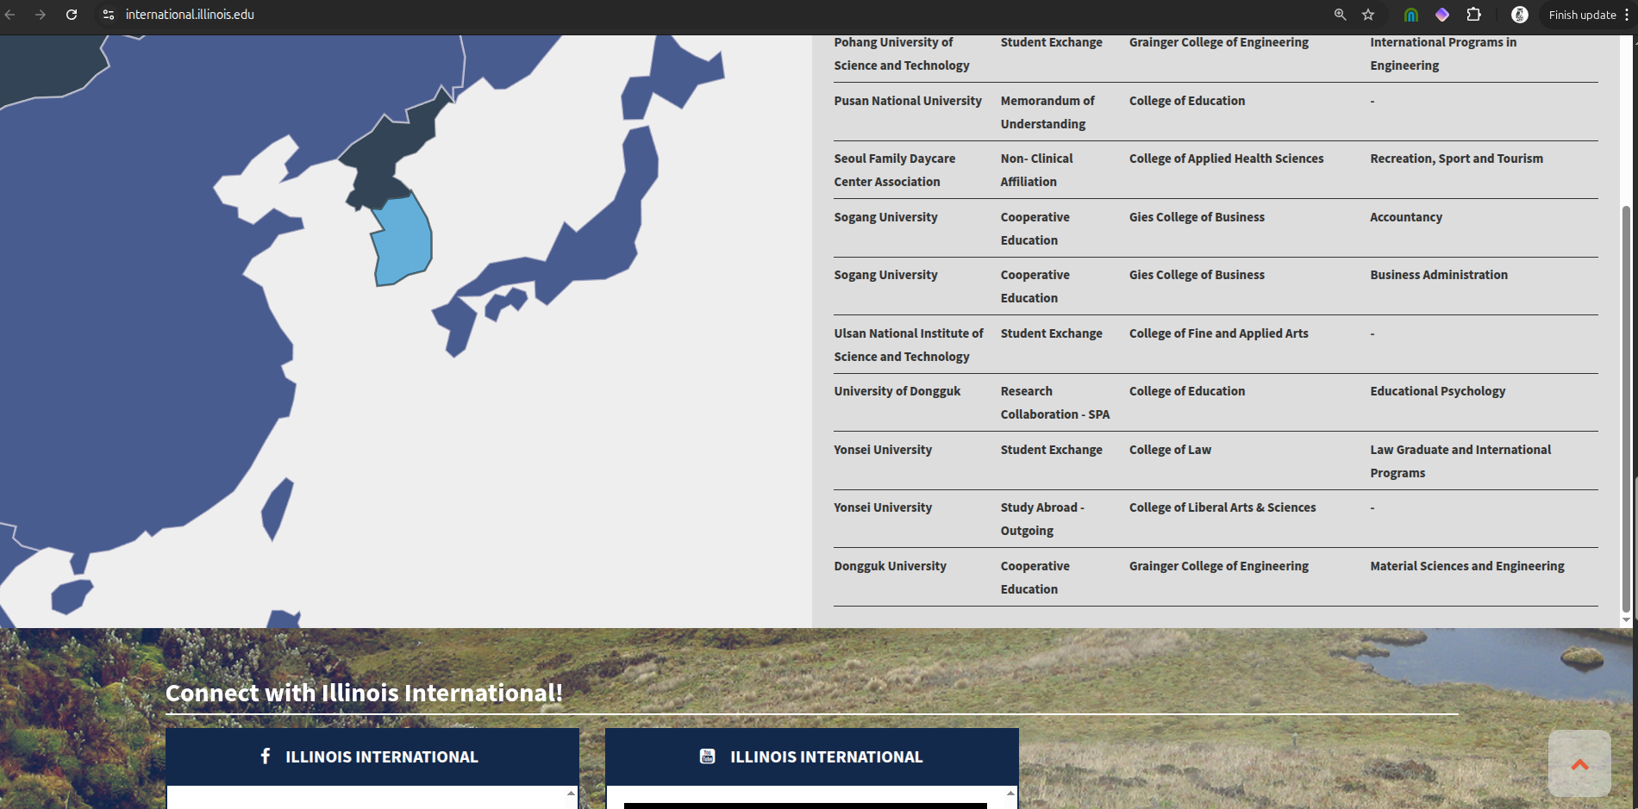Click Accountancy cell
Viewport: 1638px width, 809px height.
click(x=1406, y=217)
